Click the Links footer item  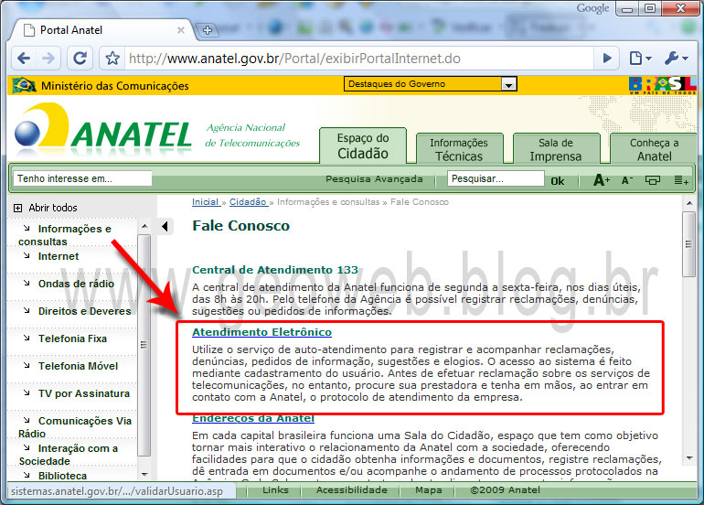coord(275,489)
